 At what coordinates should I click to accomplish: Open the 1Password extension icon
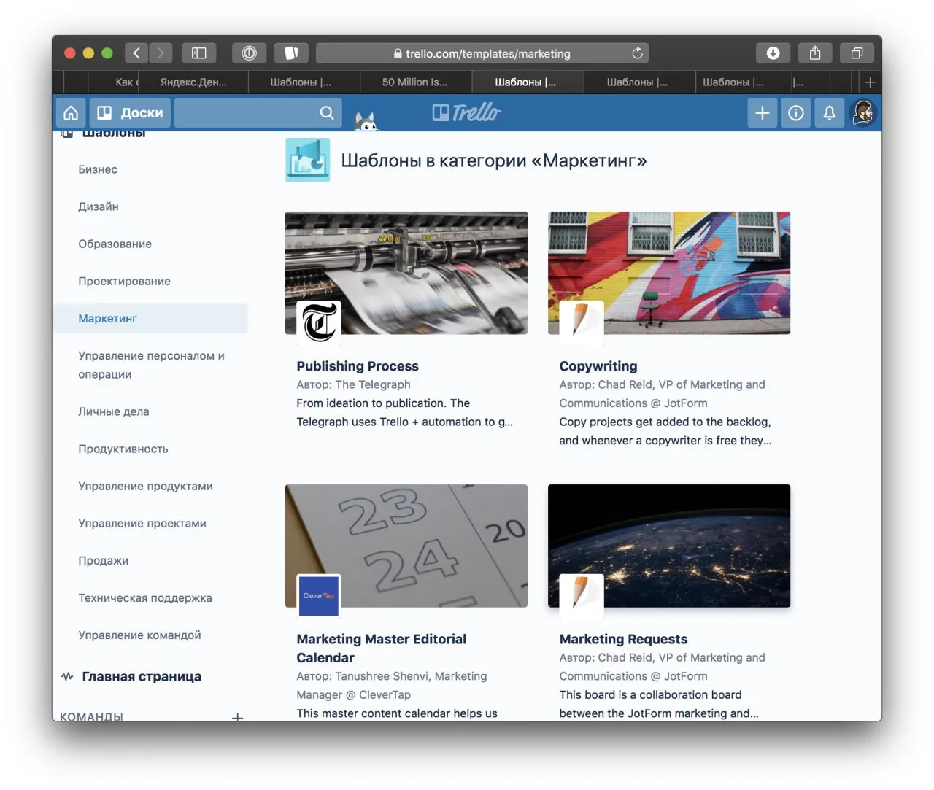(x=249, y=53)
